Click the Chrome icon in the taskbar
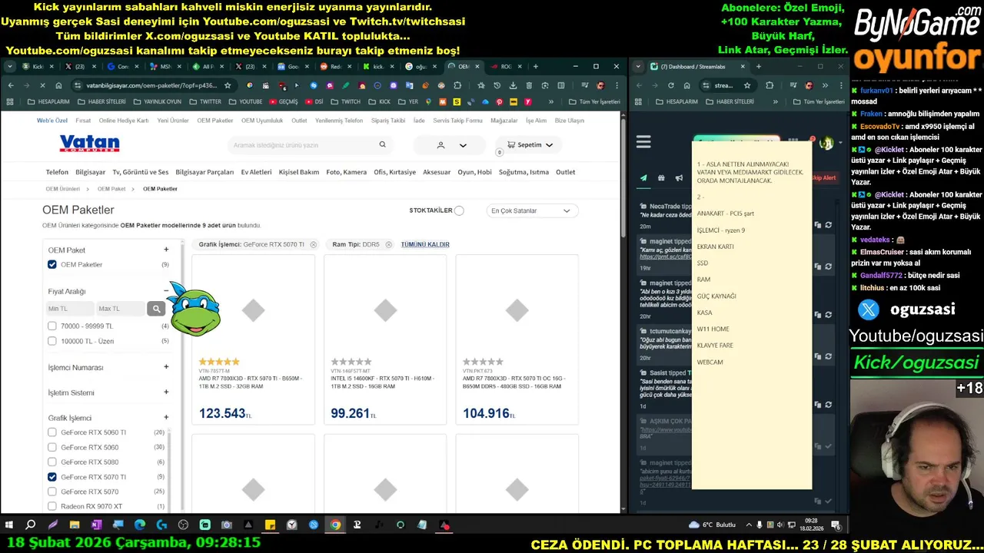The width and height of the screenshot is (984, 553). (335, 525)
